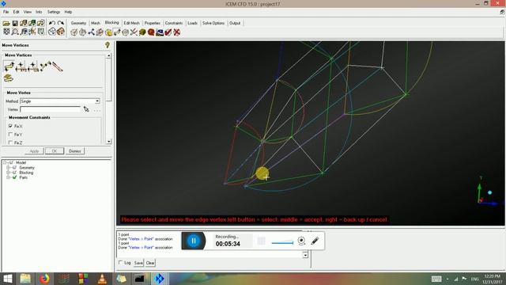Pause the screen recording
The width and height of the screenshot is (506, 285).
(x=193, y=241)
